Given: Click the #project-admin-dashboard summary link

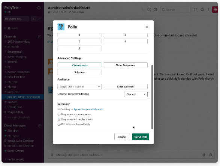Looking at the screenshot, I should (88, 109).
